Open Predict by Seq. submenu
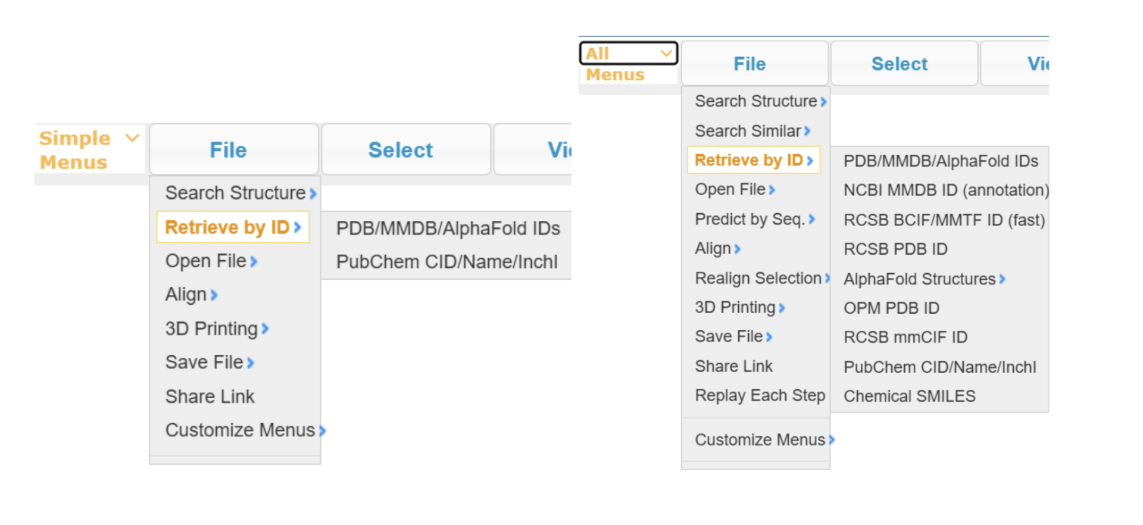 tap(754, 220)
